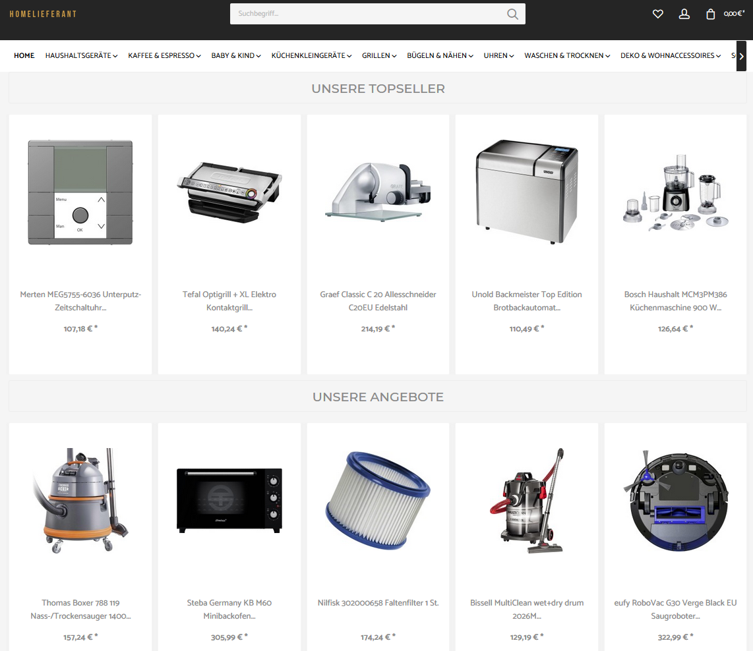Click the Unsere Angebote heading
The height and width of the screenshot is (651, 753).
pos(378,397)
